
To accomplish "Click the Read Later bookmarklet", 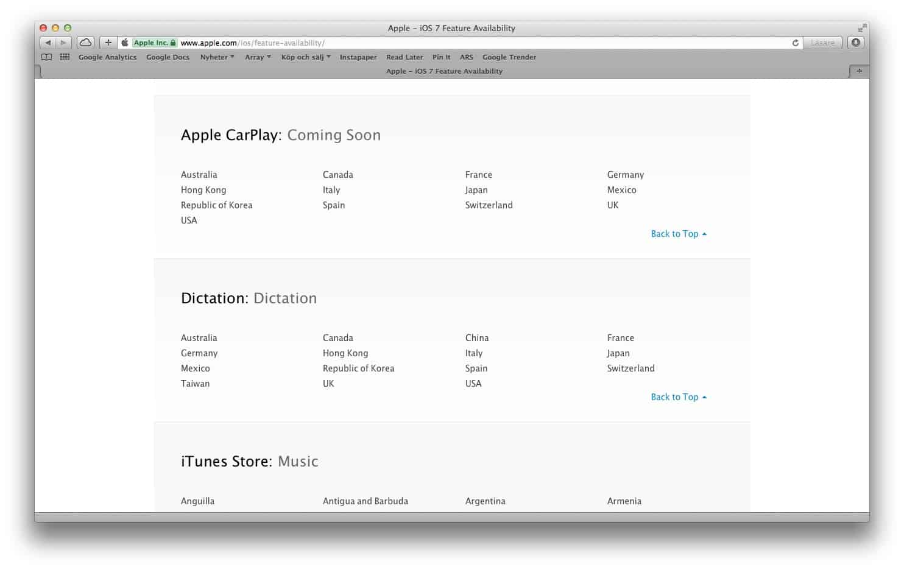I will click(404, 57).
